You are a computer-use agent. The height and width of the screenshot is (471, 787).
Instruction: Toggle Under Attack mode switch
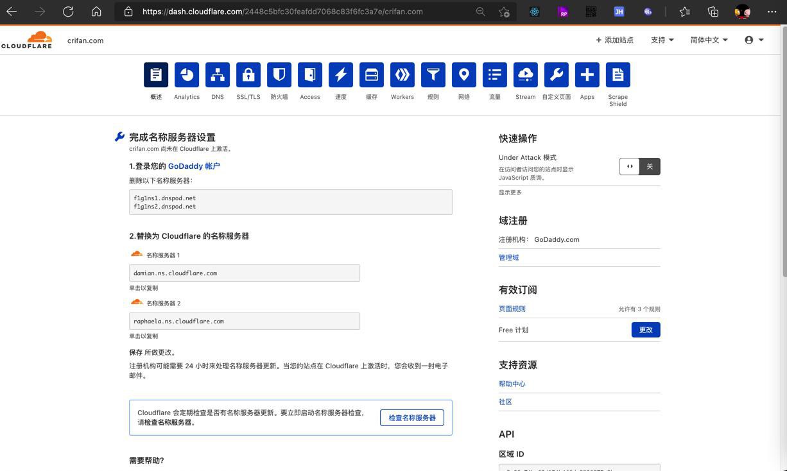pos(640,167)
